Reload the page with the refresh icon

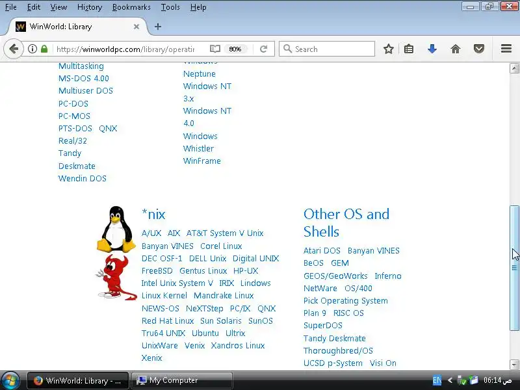264,49
